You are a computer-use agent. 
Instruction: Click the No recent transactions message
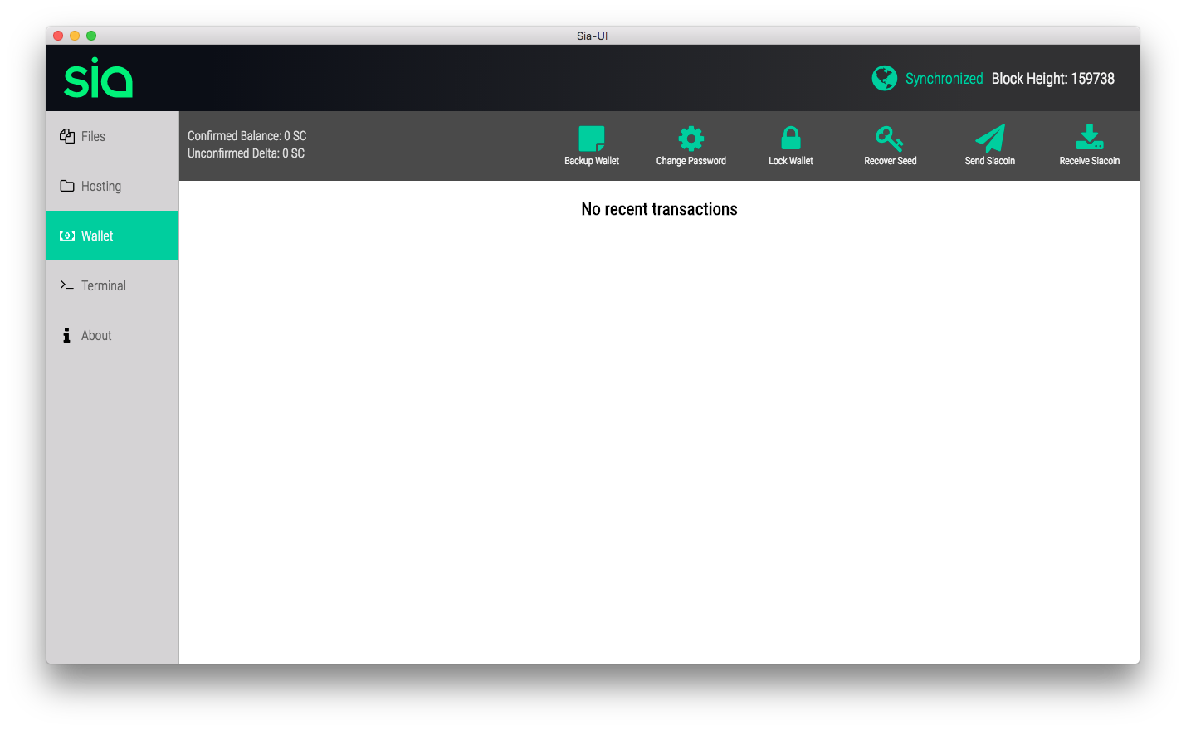[x=660, y=209]
